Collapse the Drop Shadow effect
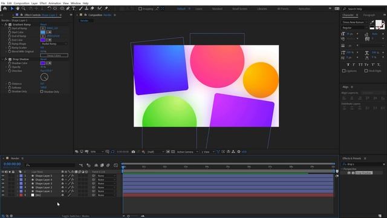 pyautogui.click(x=2, y=59)
